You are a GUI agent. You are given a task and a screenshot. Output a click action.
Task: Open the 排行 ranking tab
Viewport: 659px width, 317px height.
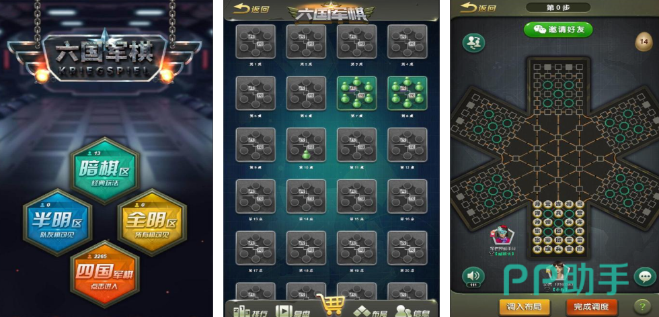249,312
